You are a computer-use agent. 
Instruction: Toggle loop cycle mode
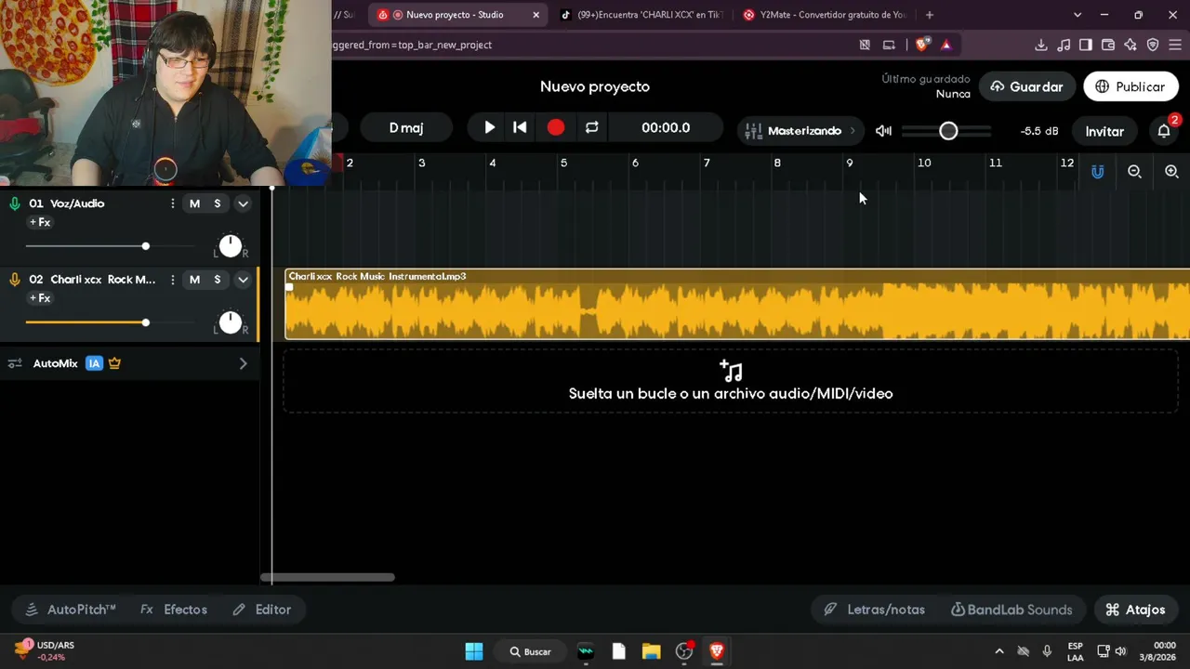(591, 127)
